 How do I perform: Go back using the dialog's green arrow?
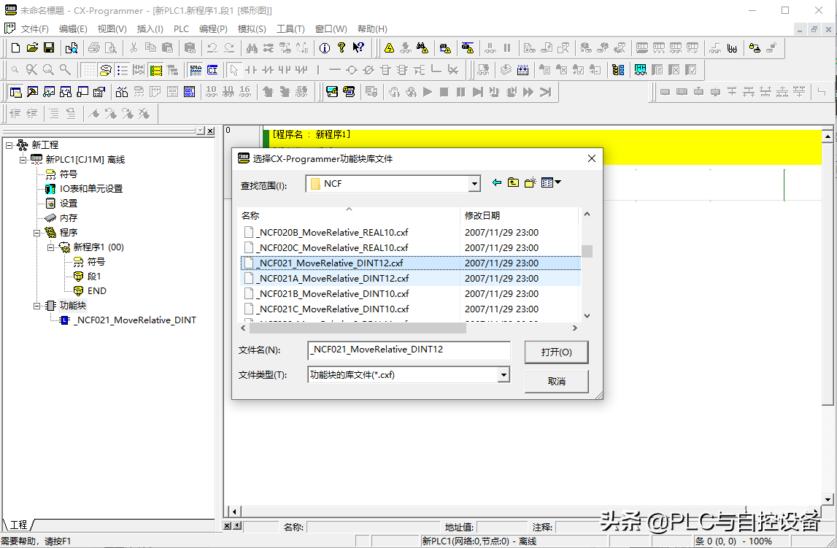(497, 183)
